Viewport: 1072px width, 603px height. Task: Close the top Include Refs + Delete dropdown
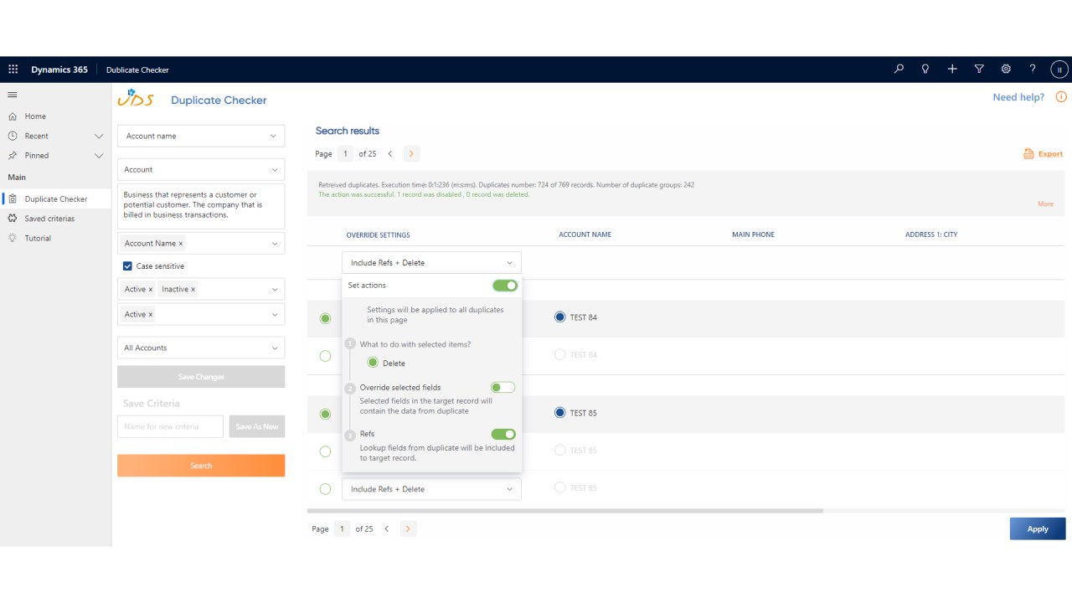(x=431, y=263)
